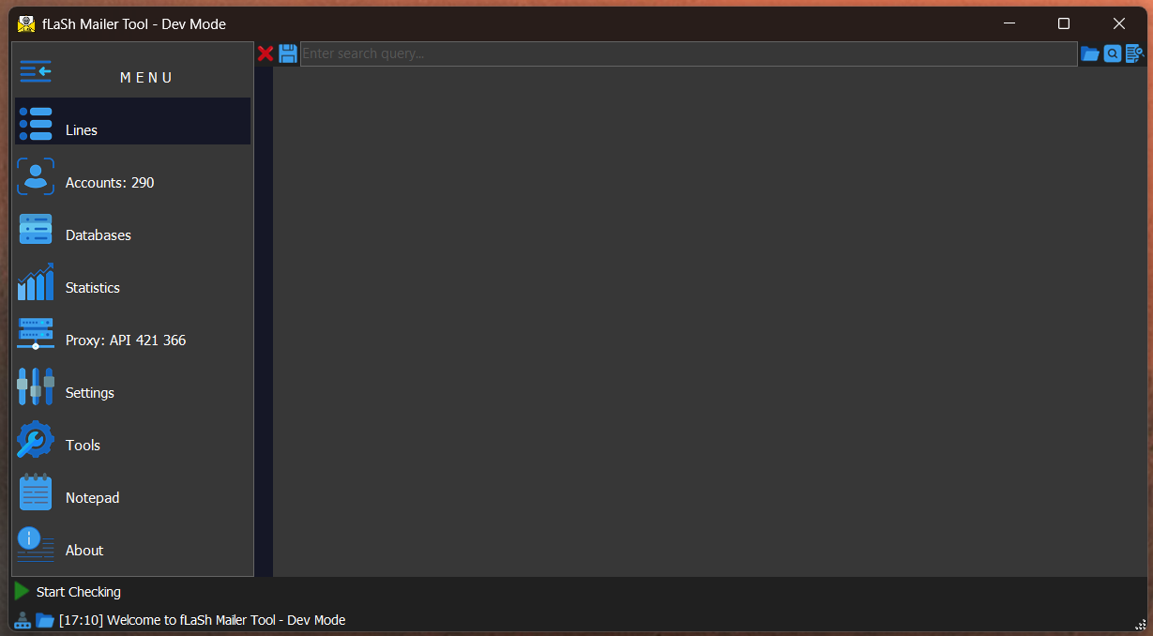Click the red X clear icon in toolbar
This screenshot has width=1153, height=636.
pyautogui.click(x=265, y=53)
